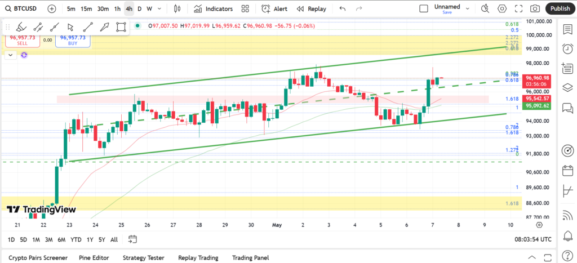The image size is (577, 263).
Task: Open the quick search lightning magnifier
Action: pyautogui.click(x=485, y=8)
